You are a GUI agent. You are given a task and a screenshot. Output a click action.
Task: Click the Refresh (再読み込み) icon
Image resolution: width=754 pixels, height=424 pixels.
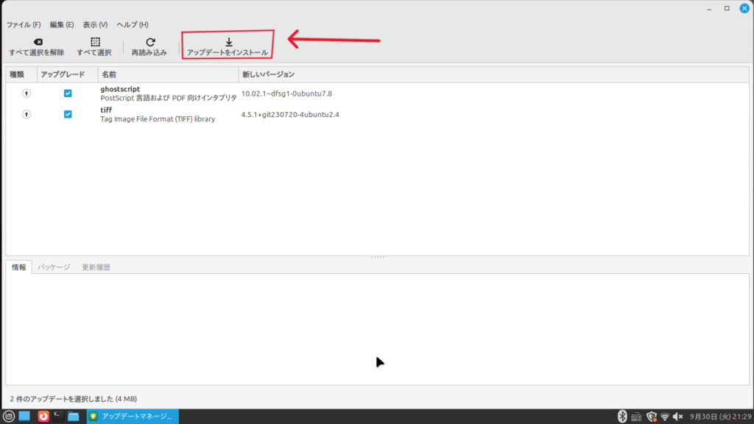[x=149, y=42]
